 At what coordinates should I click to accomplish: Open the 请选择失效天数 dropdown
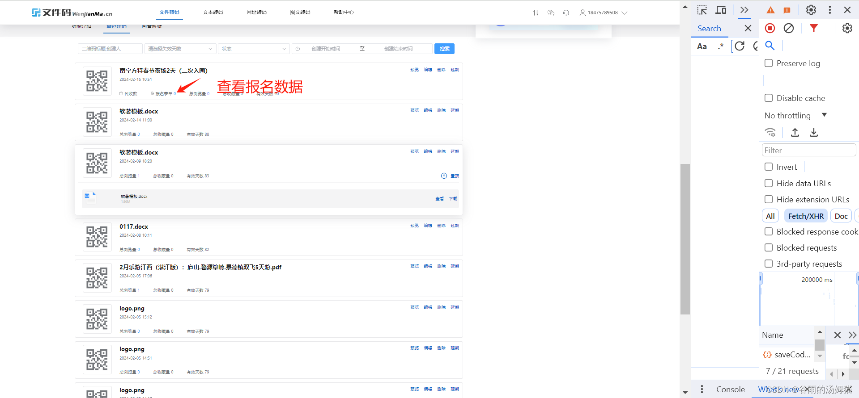point(180,49)
